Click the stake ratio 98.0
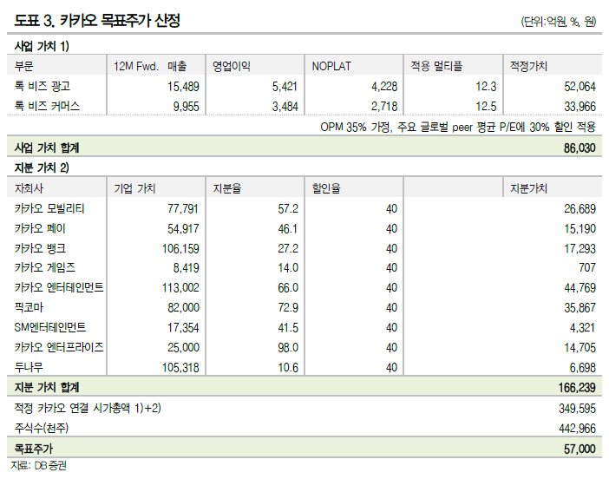The image size is (609, 479). pyautogui.click(x=288, y=348)
